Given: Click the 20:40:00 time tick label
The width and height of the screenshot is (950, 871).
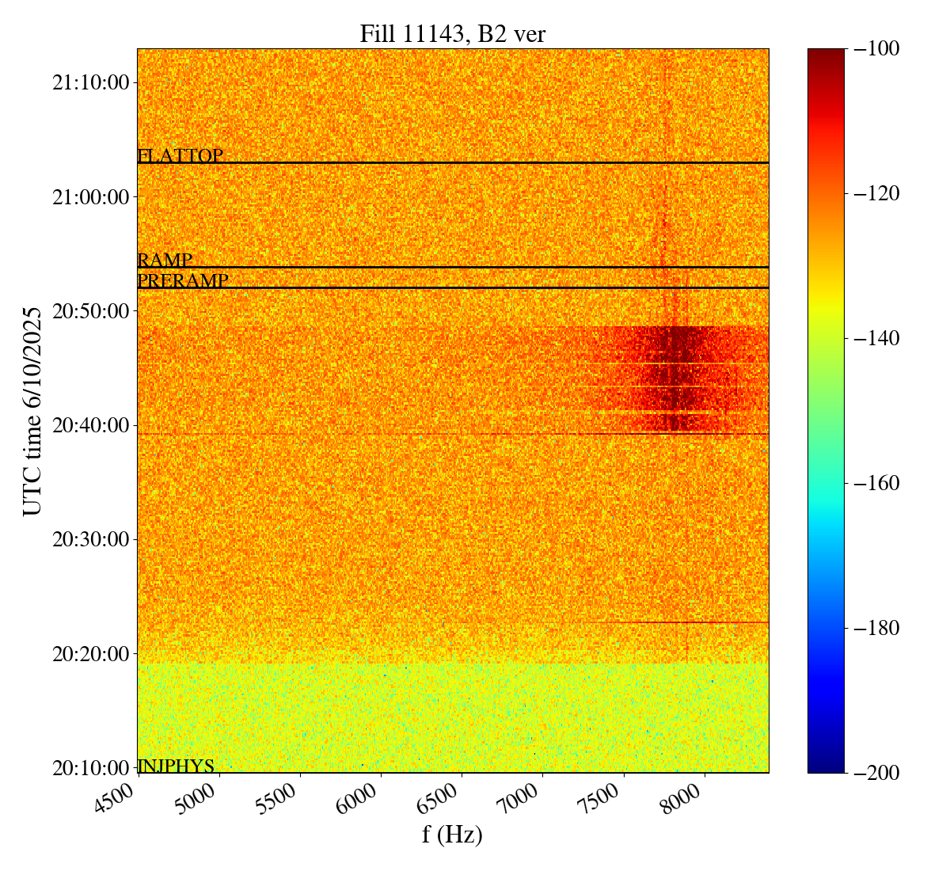Looking at the screenshot, I should [x=90, y=425].
